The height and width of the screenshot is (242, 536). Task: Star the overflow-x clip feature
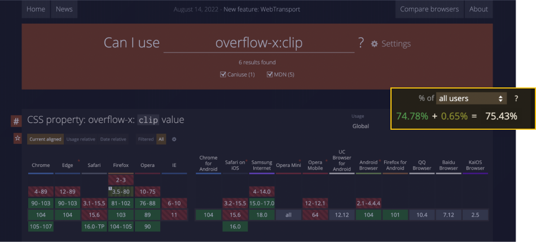(17, 139)
